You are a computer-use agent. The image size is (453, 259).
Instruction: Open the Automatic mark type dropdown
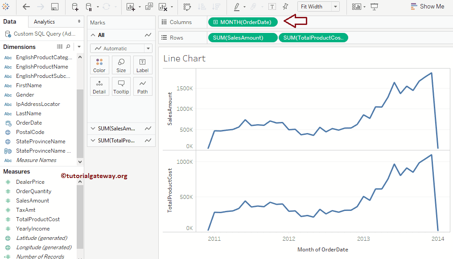[x=121, y=49]
